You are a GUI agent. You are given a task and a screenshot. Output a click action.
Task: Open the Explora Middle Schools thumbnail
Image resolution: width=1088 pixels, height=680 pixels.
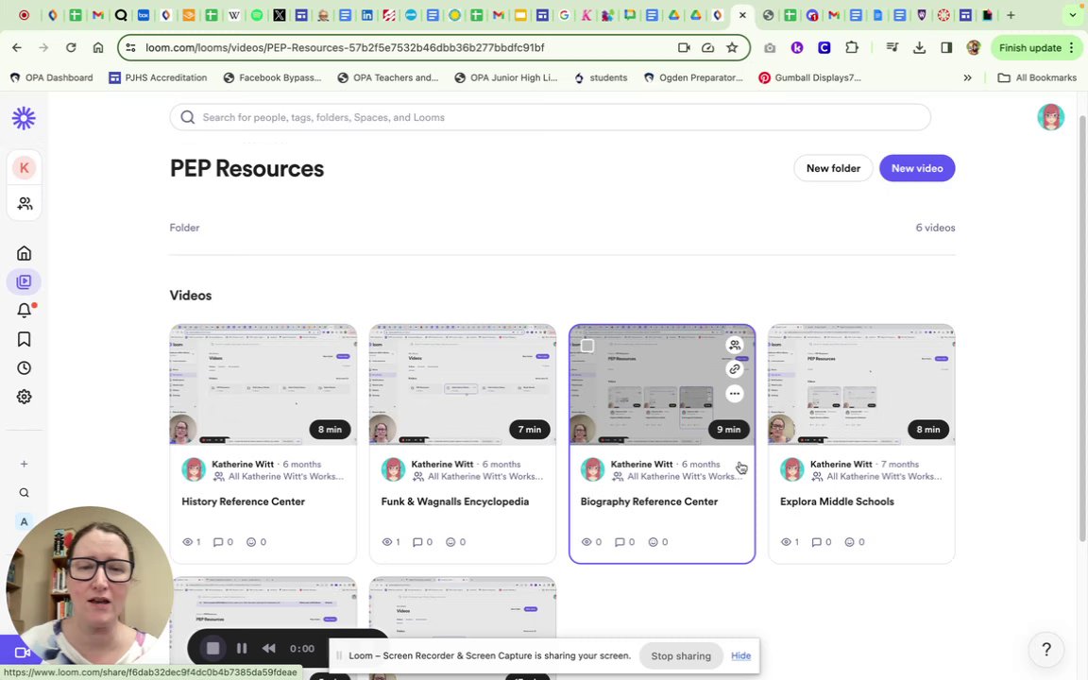(x=861, y=383)
